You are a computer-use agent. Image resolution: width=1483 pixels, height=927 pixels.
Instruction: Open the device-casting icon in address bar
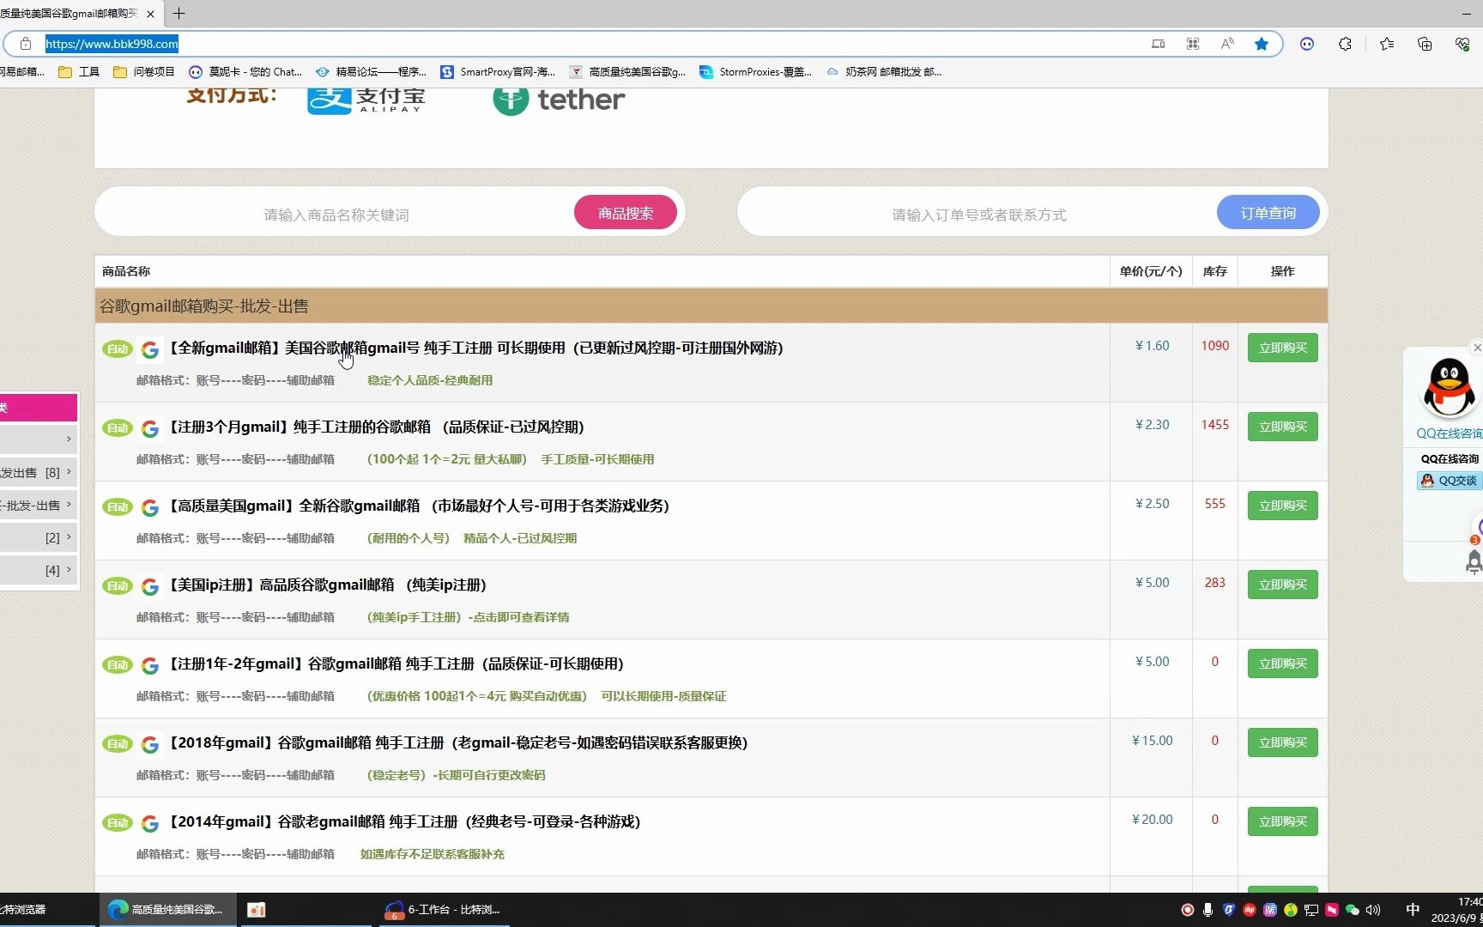pos(1159,44)
